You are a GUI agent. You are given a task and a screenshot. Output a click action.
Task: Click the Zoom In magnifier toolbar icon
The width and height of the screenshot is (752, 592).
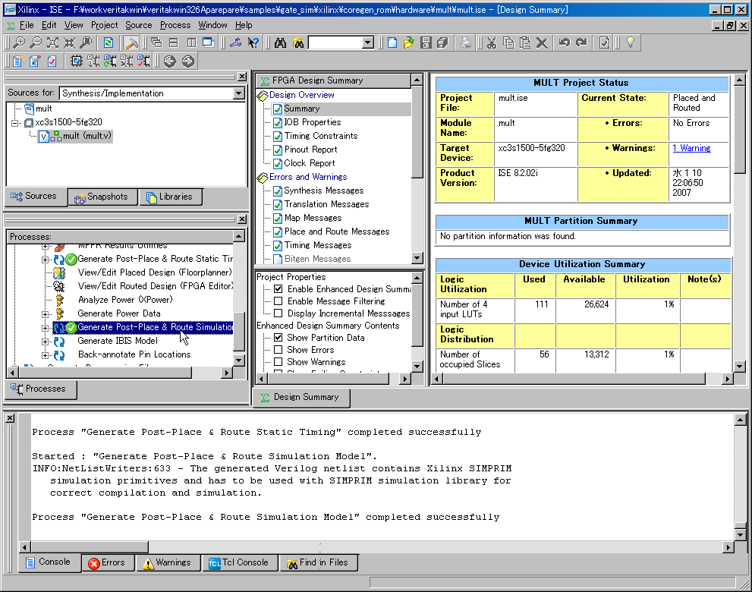[19, 43]
